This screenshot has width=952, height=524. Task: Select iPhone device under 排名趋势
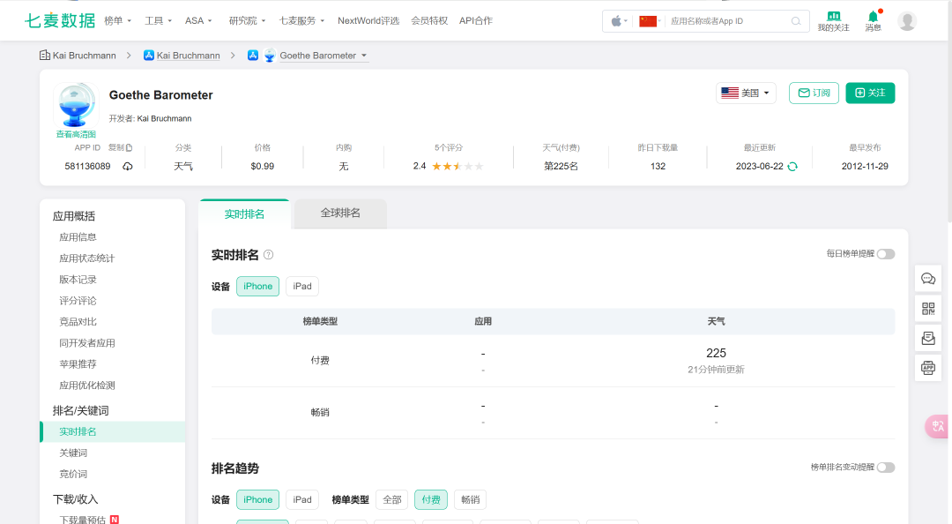pyautogui.click(x=258, y=499)
